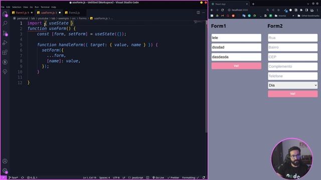
Task: Go forward in the browser
Action: pos(217,10)
